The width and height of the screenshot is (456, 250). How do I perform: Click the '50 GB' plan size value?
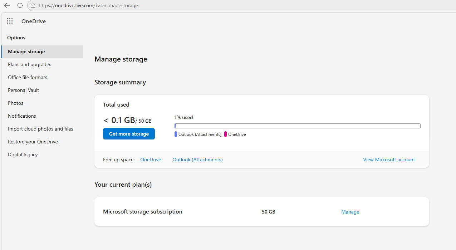click(x=269, y=212)
